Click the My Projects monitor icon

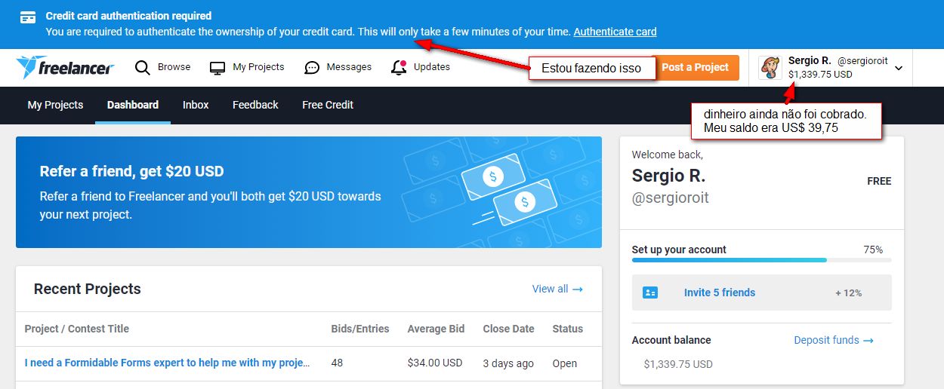pos(217,68)
